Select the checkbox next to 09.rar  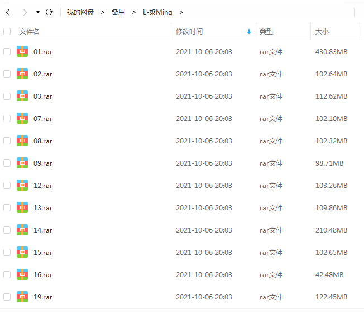pyautogui.click(x=7, y=163)
